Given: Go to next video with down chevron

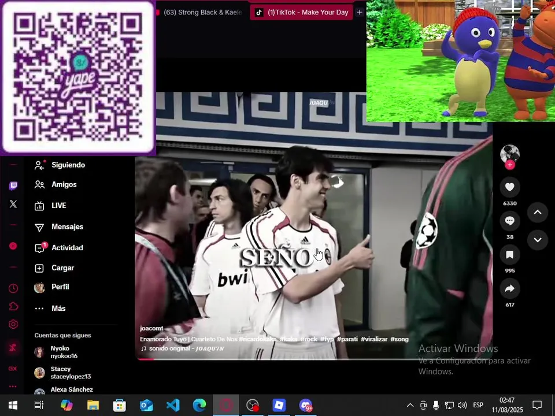Looking at the screenshot, I should click(538, 240).
